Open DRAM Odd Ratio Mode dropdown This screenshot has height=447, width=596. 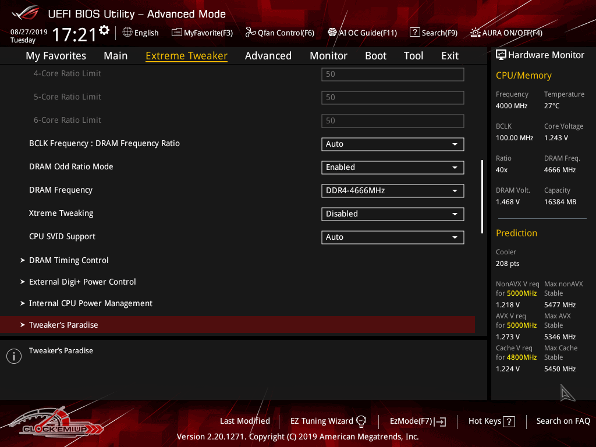pyautogui.click(x=392, y=168)
